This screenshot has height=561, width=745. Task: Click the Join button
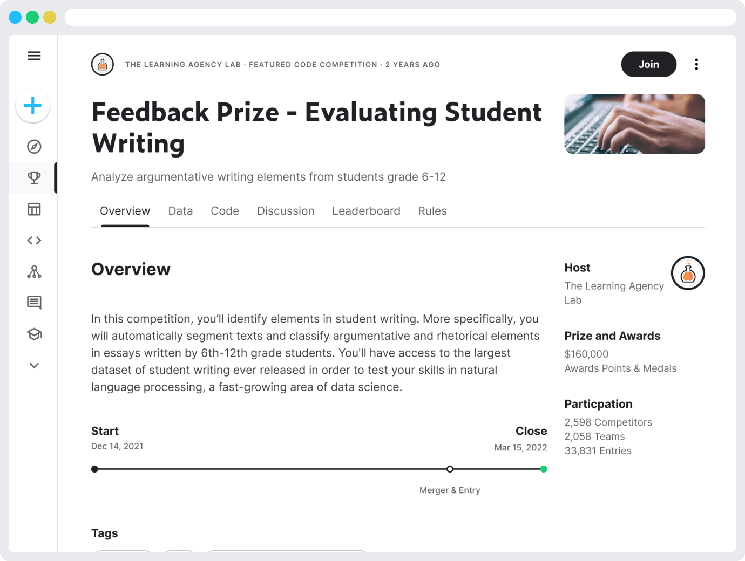tap(648, 64)
